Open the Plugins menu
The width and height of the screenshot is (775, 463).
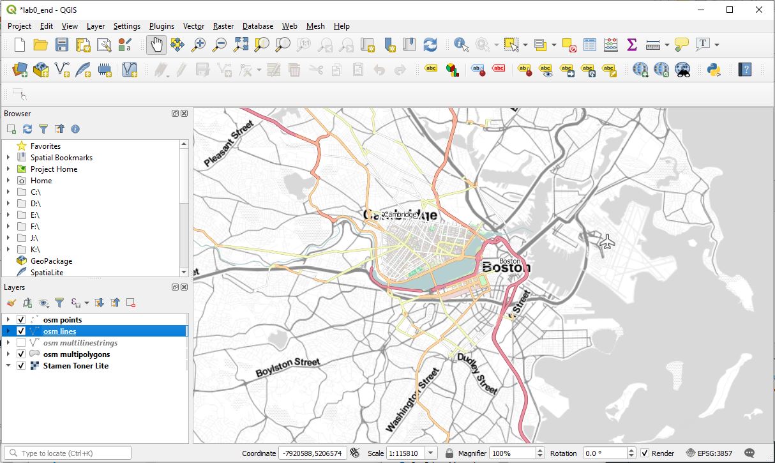162,26
